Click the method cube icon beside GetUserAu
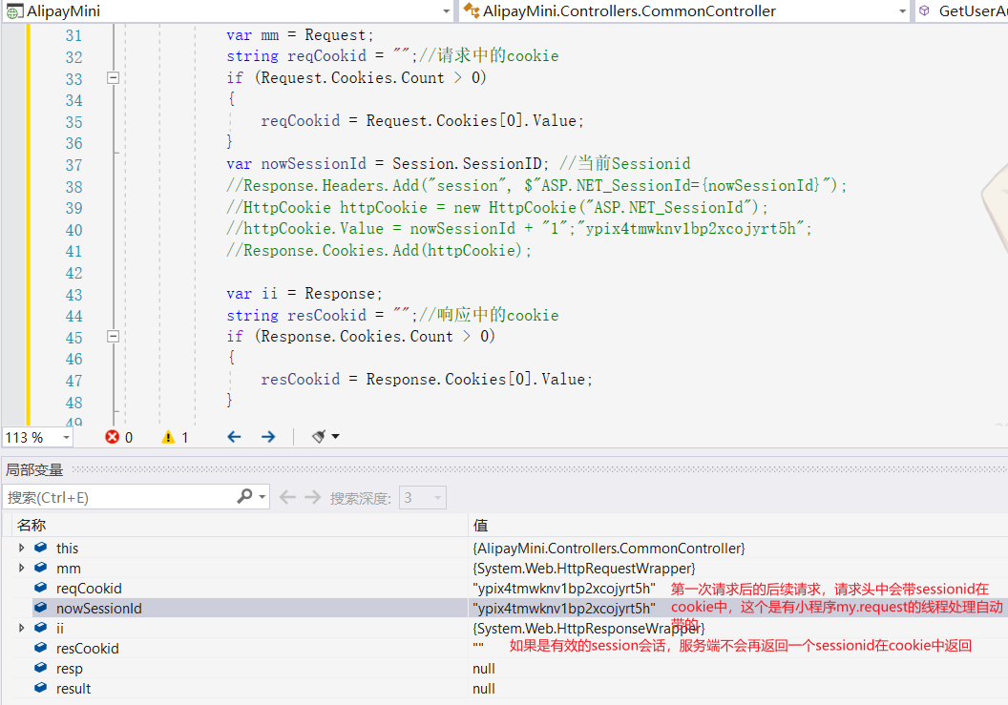 point(924,10)
